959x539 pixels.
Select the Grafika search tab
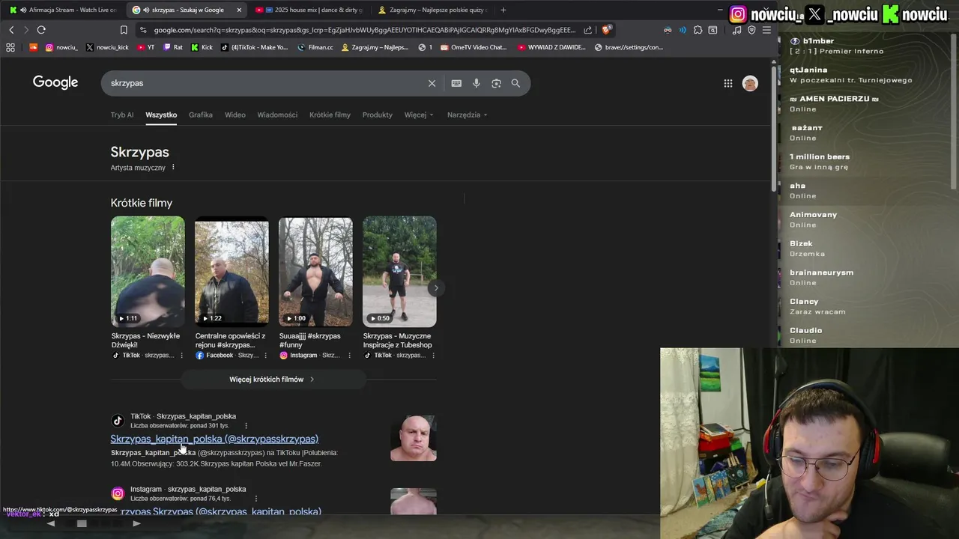coord(201,115)
